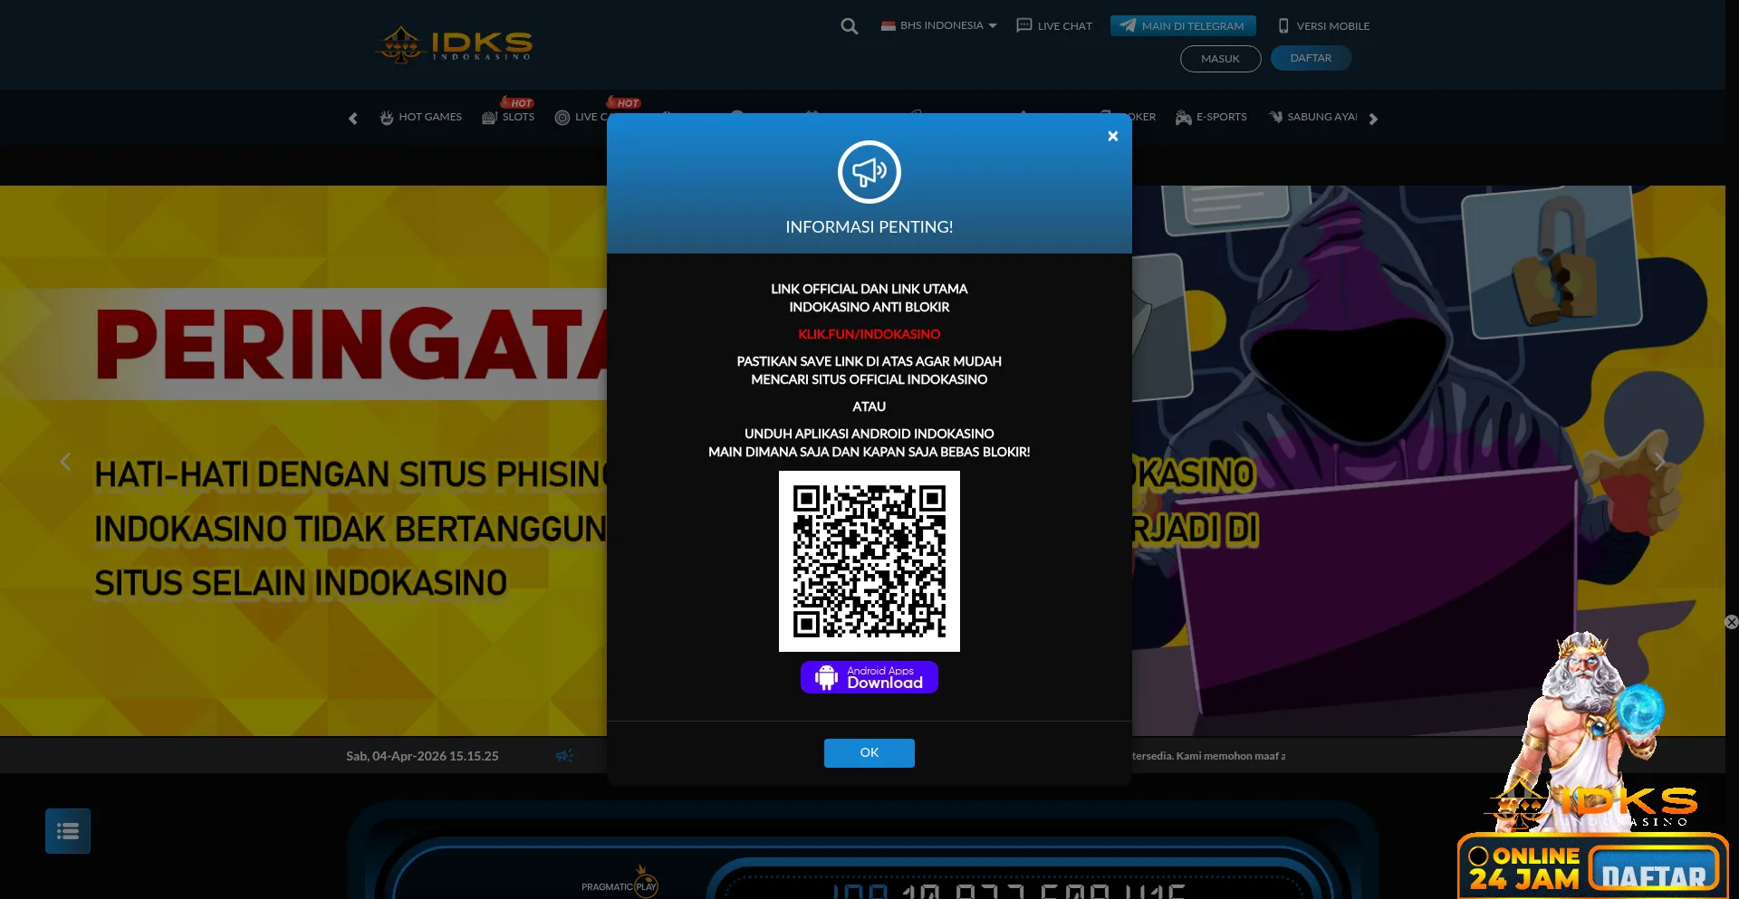Viewport: 1739px width, 899px height.
Task: Open Live Chat in header
Action: (1054, 25)
